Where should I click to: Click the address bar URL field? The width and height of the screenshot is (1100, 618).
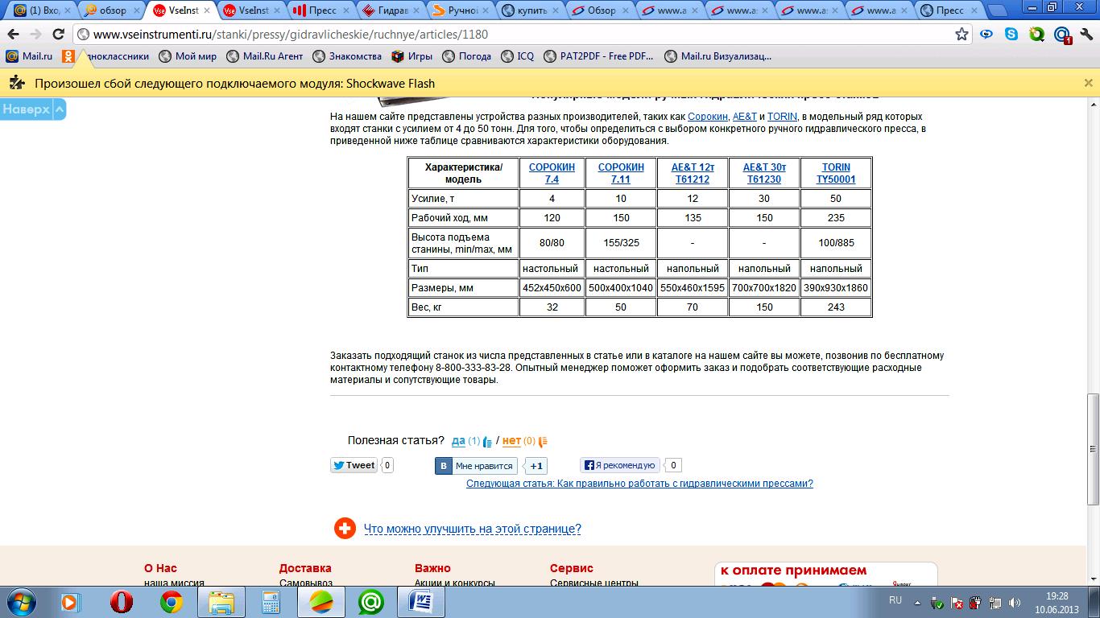click(x=515, y=35)
